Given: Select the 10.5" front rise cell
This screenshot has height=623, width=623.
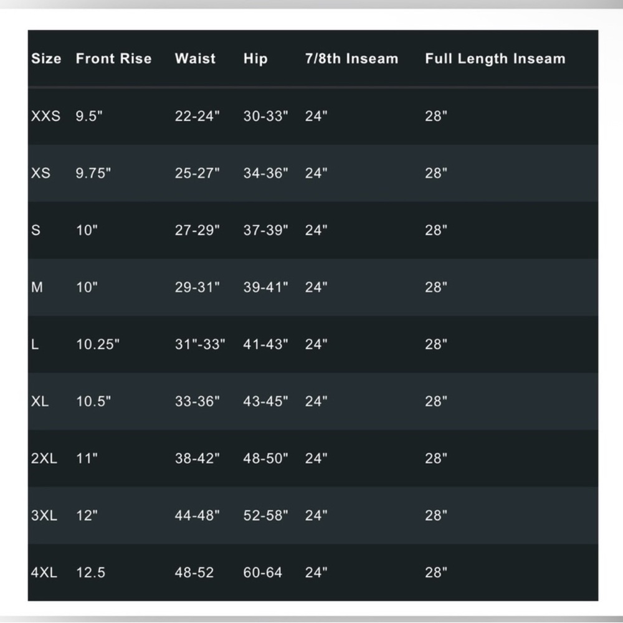Looking at the screenshot, I should (x=93, y=401).
